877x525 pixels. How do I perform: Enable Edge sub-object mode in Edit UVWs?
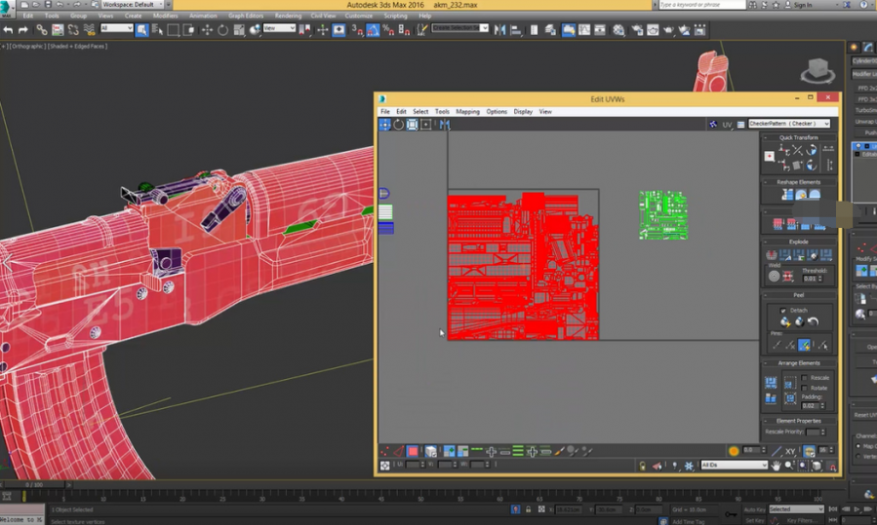coord(399,451)
